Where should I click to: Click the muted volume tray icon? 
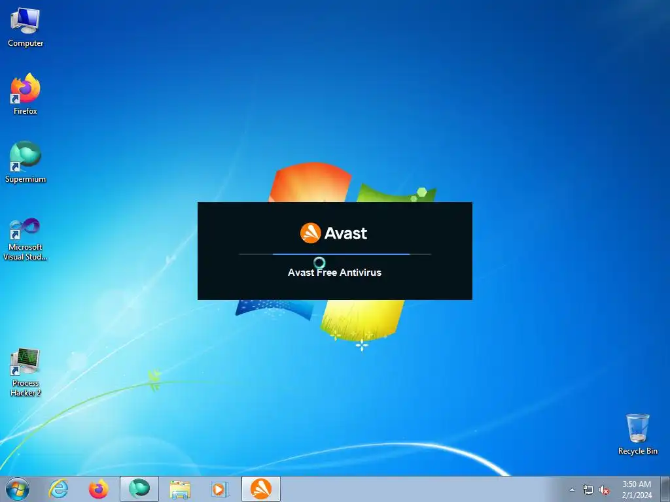pyautogui.click(x=604, y=490)
